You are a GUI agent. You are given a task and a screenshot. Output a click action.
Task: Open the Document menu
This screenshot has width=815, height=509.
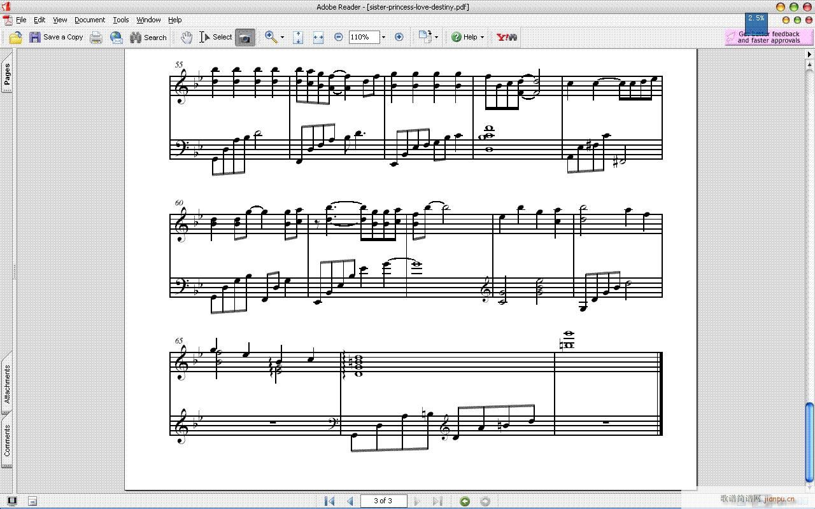click(x=89, y=20)
